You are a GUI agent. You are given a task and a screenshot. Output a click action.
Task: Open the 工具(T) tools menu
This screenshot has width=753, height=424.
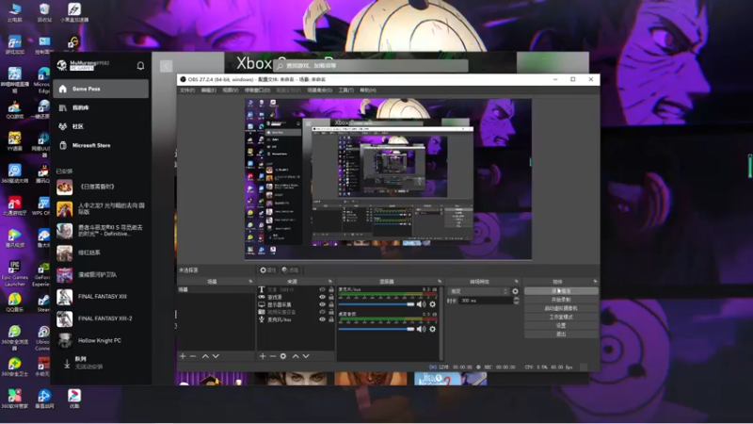pyautogui.click(x=345, y=90)
